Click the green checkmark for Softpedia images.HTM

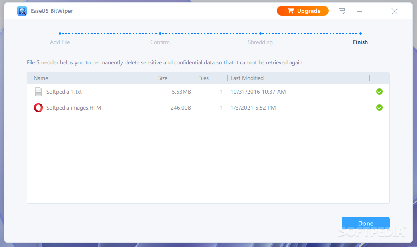(379, 108)
